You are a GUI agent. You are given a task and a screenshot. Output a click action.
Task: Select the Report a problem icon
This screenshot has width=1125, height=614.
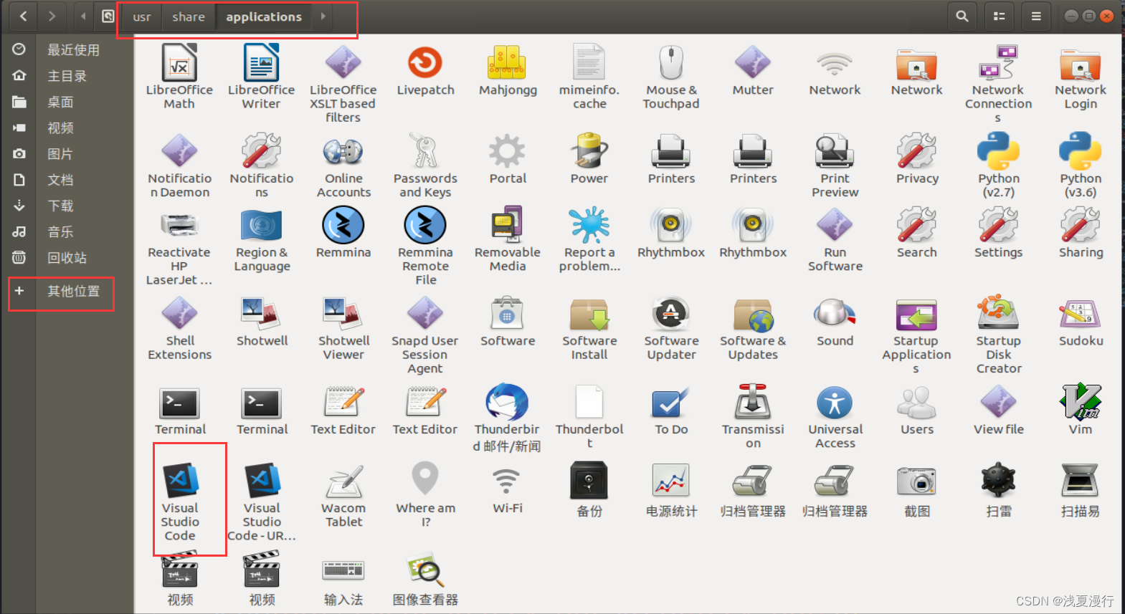tap(589, 225)
